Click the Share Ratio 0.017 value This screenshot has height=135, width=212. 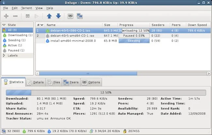tap(41, 108)
